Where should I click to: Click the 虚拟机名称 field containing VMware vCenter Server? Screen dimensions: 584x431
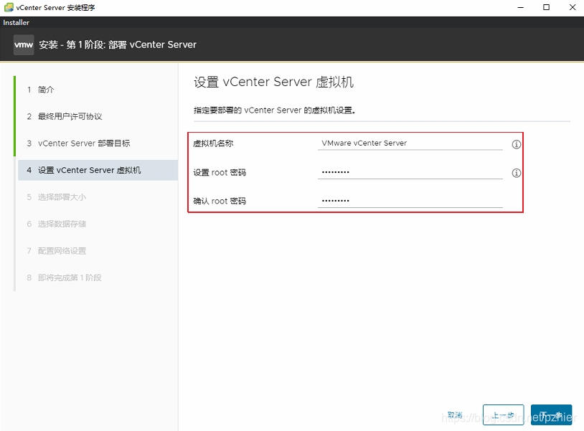[410, 143]
